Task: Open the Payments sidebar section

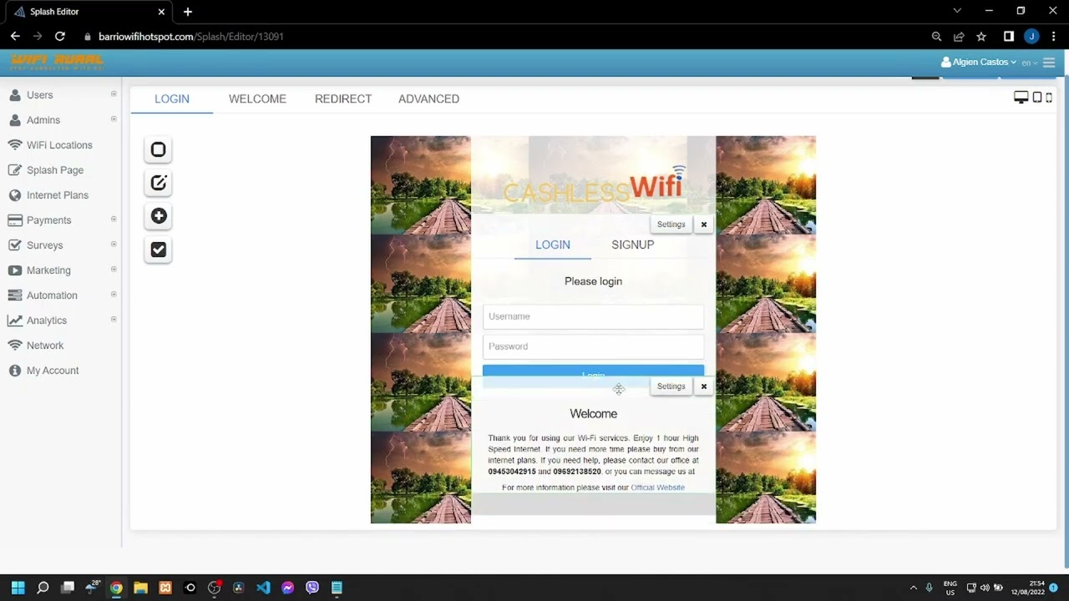Action: point(48,220)
